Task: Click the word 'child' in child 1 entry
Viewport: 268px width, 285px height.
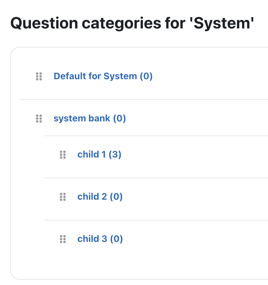Action: point(88,154)
